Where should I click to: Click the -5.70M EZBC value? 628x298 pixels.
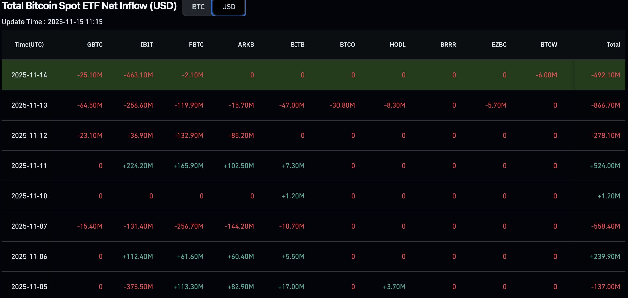pos(496,105)
